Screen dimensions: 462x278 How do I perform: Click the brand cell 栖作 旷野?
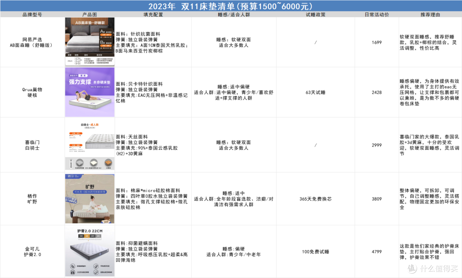(x=32, y=199)
